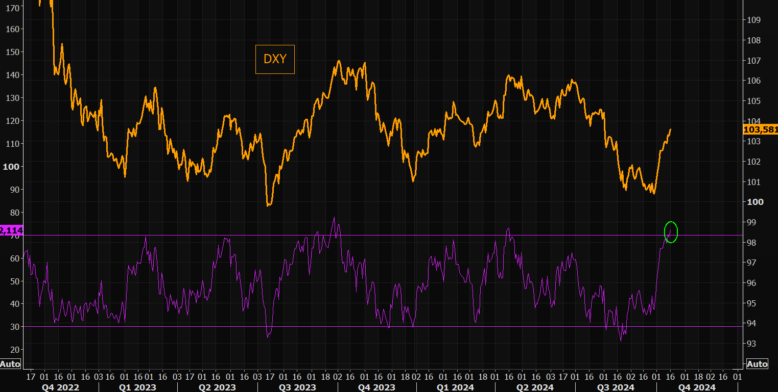
Task: Click the 108 value on the right axis
Action: tap(755, 40)
